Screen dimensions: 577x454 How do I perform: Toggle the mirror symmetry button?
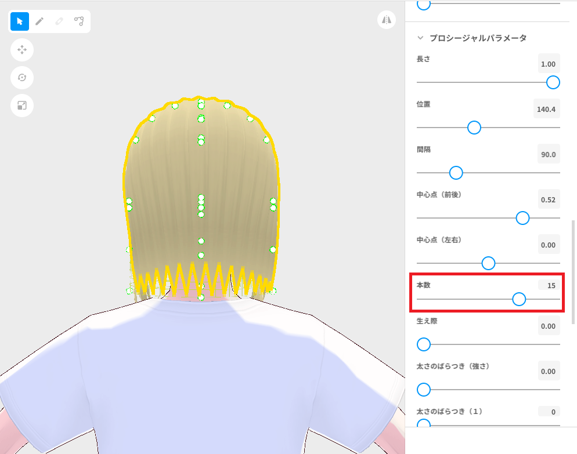(387, 20)
